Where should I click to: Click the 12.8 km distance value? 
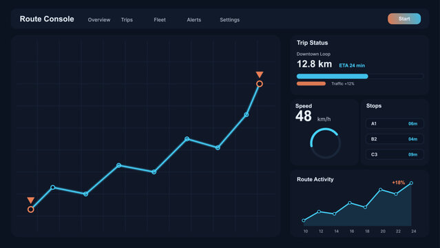point(314,64)
